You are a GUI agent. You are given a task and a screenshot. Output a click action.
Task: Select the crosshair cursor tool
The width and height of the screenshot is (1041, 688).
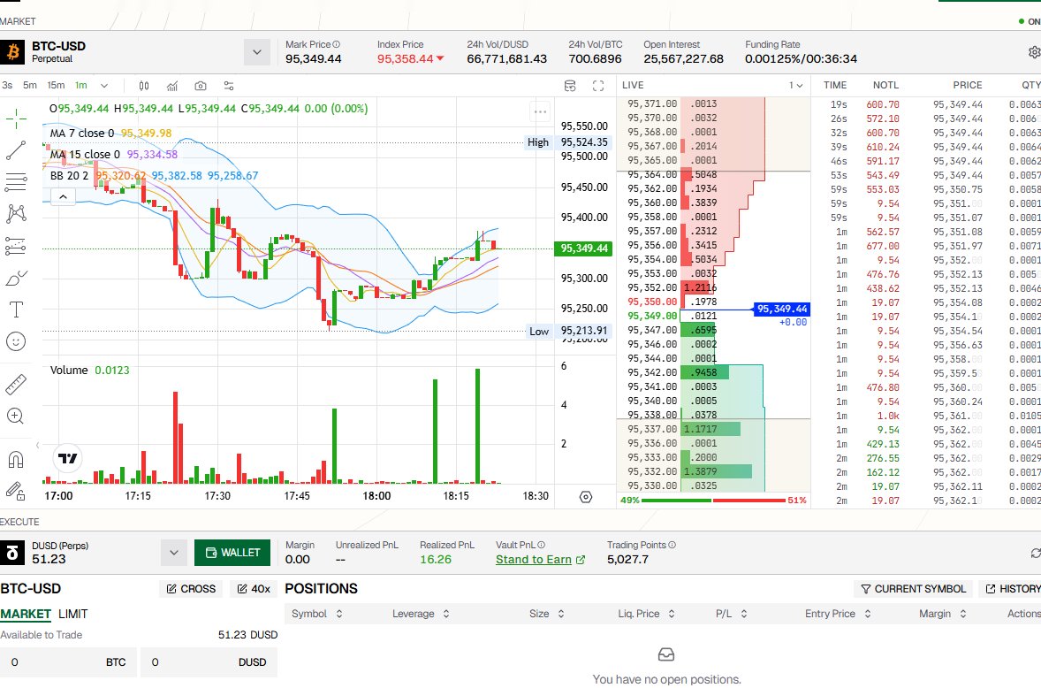click(16, 118)
